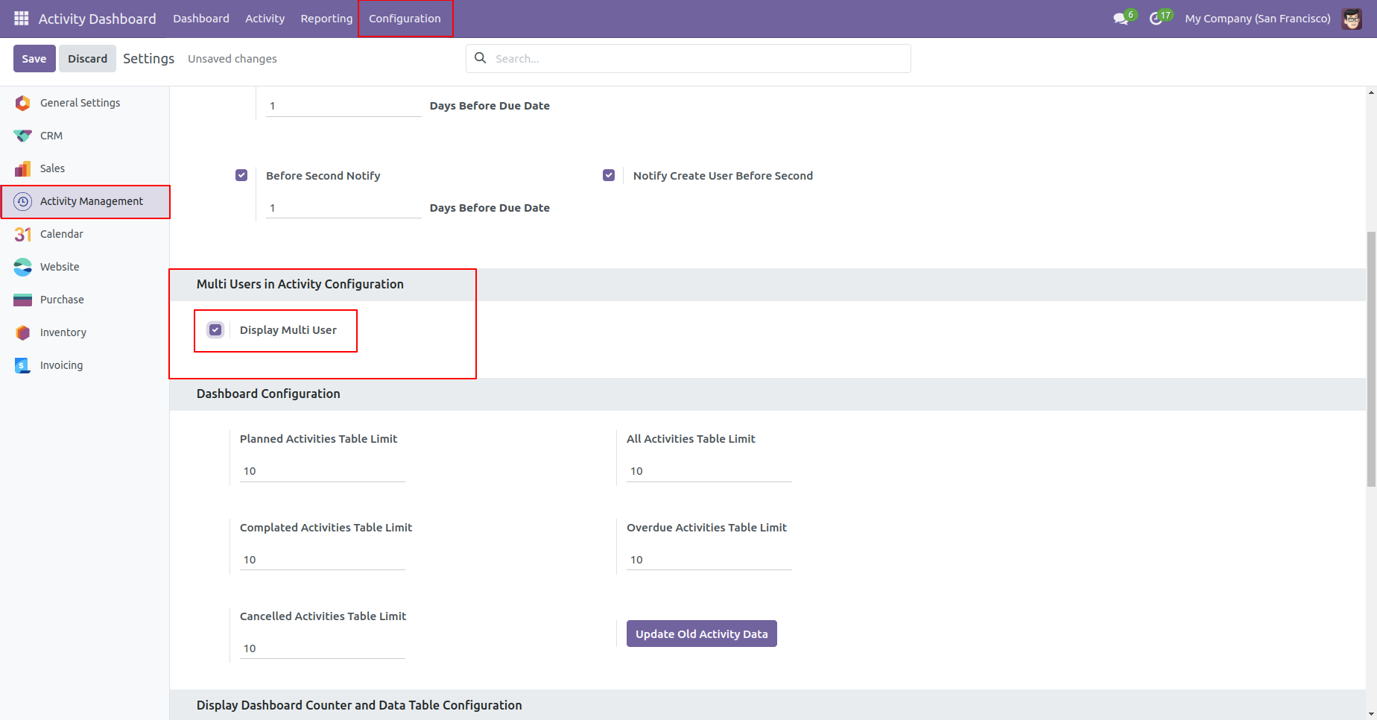The height and width of the screenshot is (720, 1377).
Task: Click the Purchase card icon
Action: coord(23,300)
